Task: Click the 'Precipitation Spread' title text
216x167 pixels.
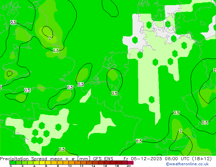Action: pos(24,159)
